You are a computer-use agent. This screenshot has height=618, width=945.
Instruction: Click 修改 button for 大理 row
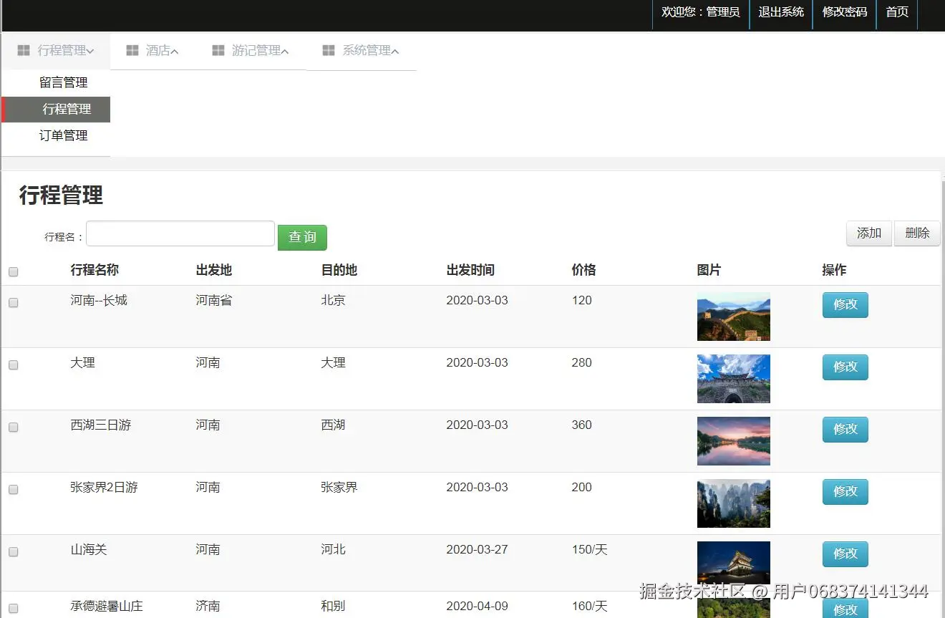pos(845,367)
